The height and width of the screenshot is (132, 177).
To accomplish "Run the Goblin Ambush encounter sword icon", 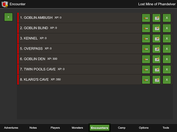I will 146,18.
